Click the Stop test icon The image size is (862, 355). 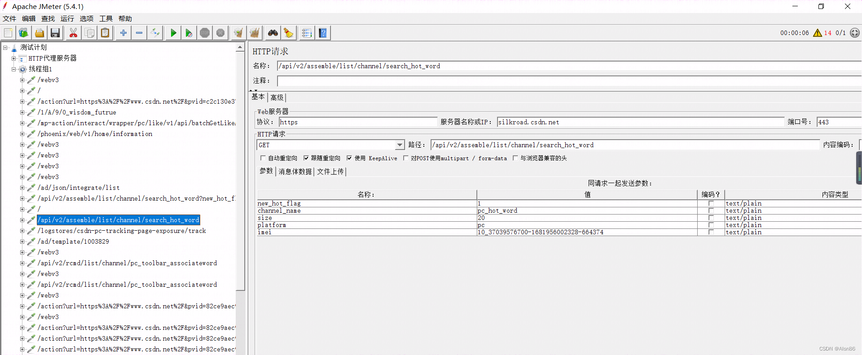205,33
